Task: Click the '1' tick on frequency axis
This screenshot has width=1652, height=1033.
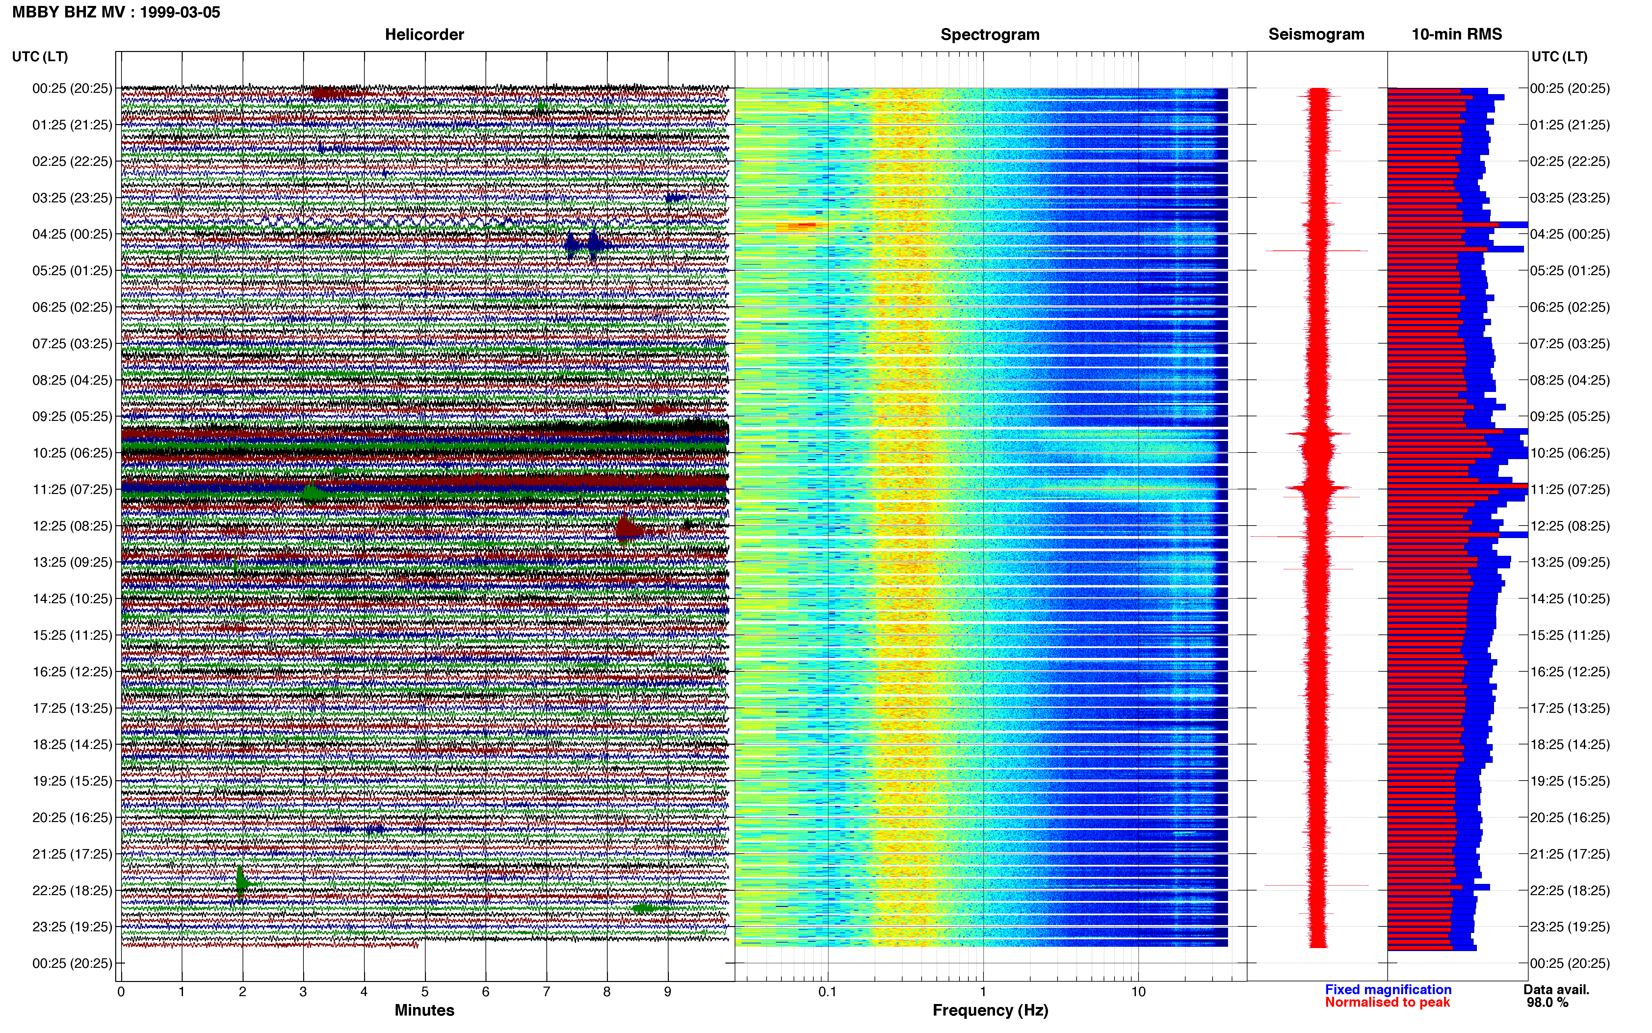Action: (983, 992)
